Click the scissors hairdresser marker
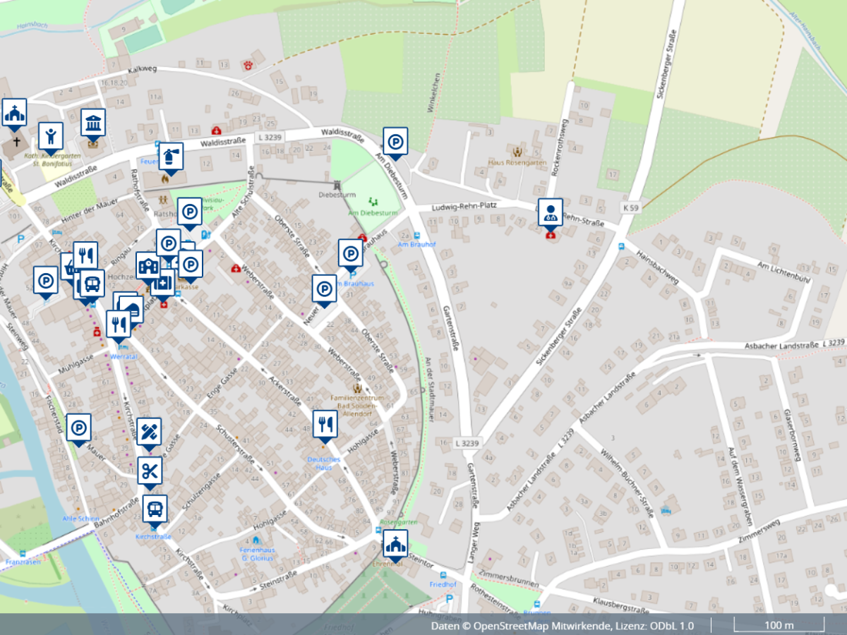 [150, 470]
